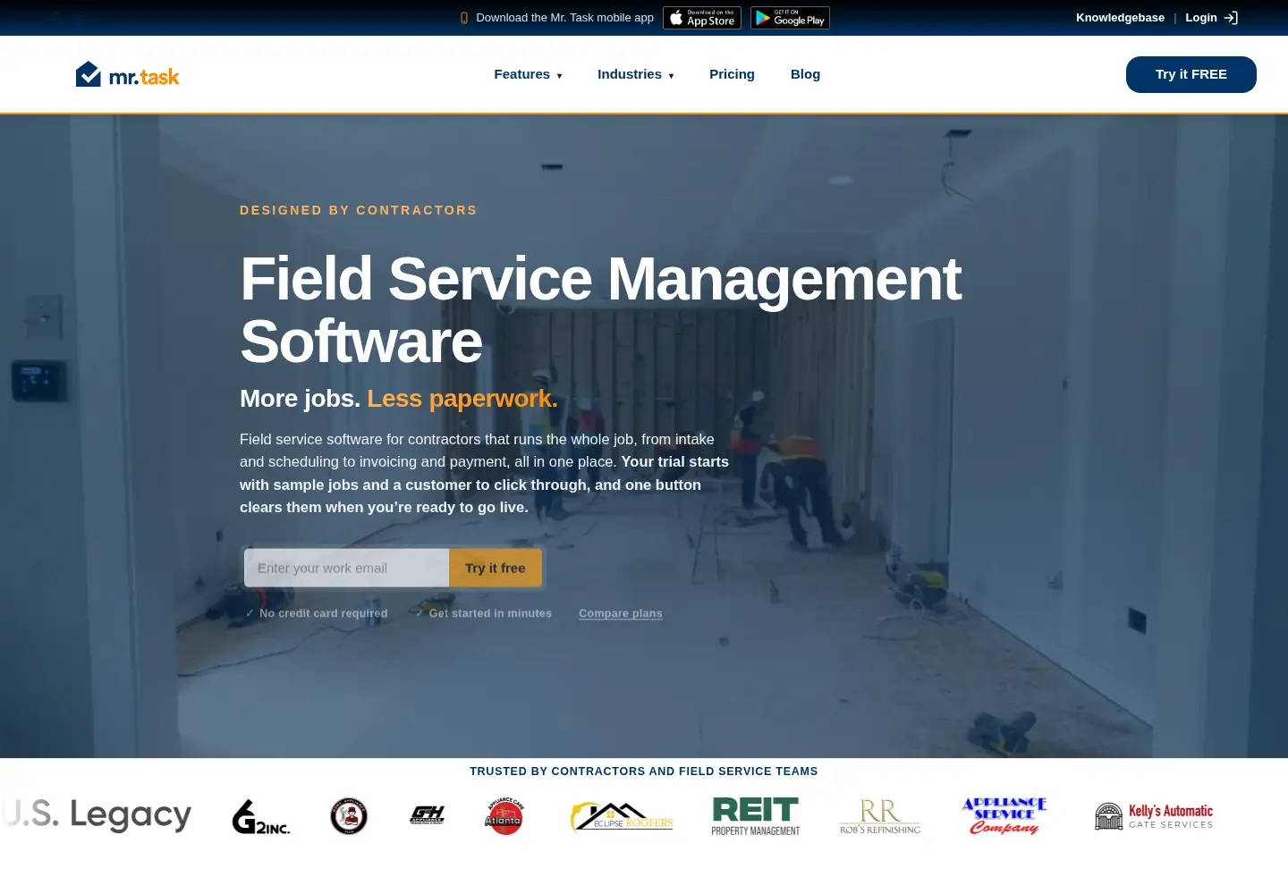Click the 'Get started in minutes' text

(490, 613)
